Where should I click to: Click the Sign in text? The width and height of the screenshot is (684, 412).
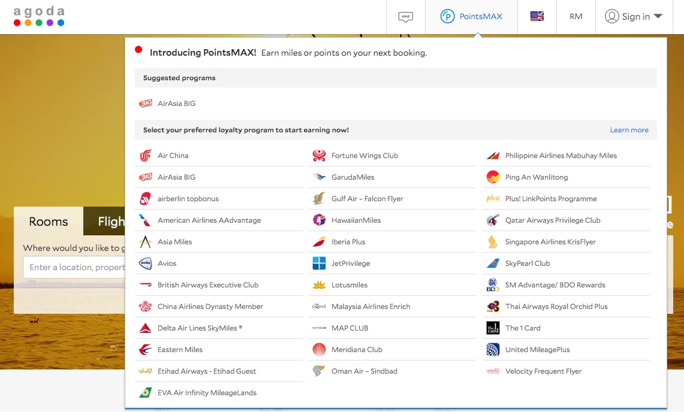[636, 17]
